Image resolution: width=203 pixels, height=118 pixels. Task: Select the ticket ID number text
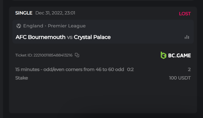point(53,55)
